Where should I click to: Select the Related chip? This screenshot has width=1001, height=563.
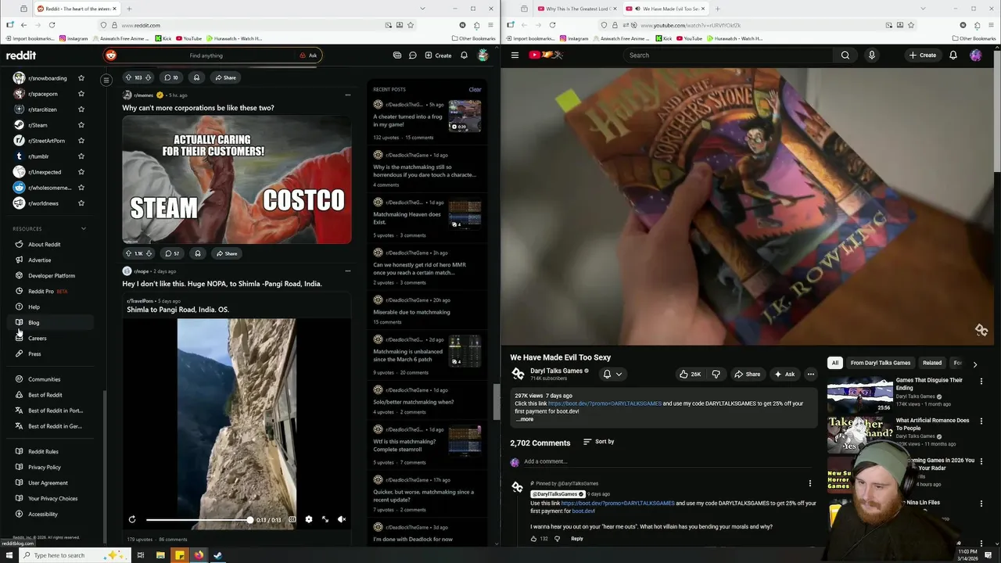(932, 363)
